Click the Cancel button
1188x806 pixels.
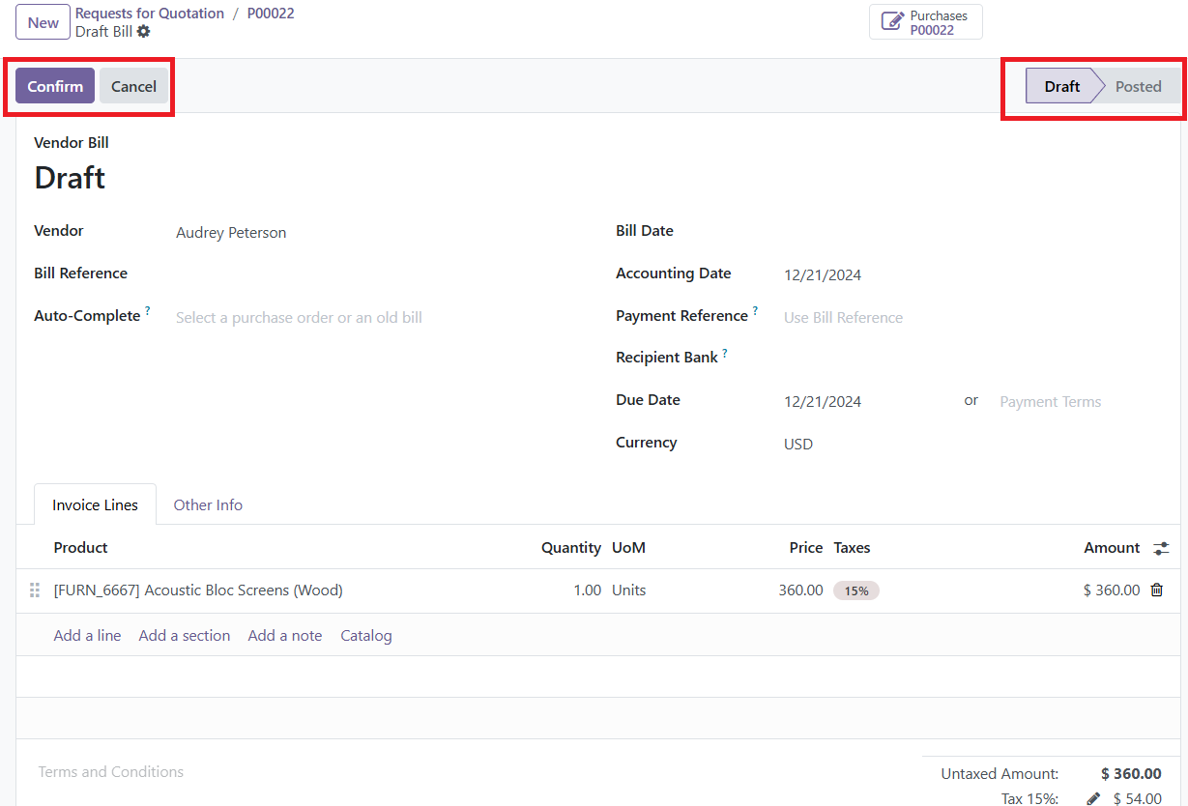pyautogui.click(x=133, y=86)
